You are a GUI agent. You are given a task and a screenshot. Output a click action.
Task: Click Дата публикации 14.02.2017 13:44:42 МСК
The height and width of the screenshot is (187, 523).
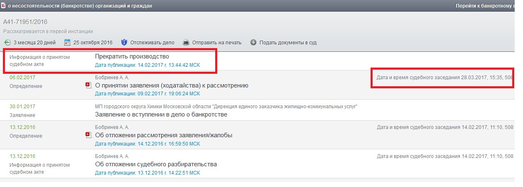147,65
